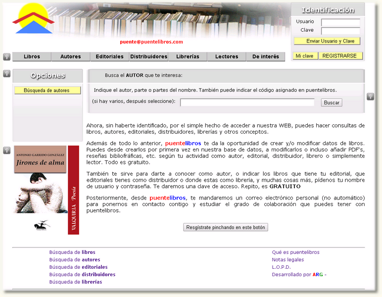
Task: Open the Editoriales menu
Action: coord(110,56)
